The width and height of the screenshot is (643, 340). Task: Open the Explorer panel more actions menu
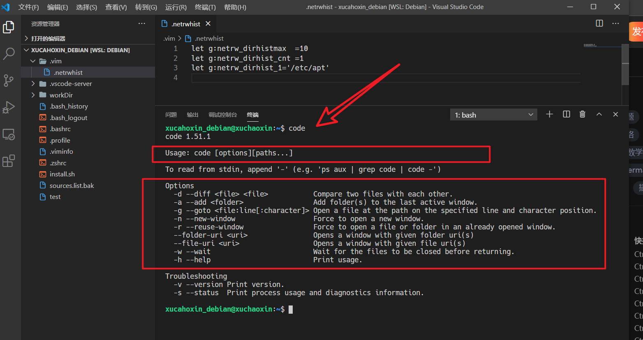point(142,23)
